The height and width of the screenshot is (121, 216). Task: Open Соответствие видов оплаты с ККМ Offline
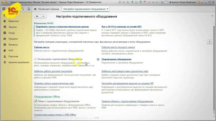(55, 115)
